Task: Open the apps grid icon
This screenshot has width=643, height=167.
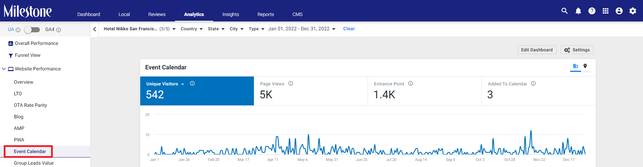Action: click(606, 11)
